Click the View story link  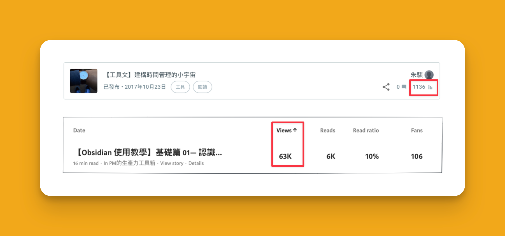point(172,163)
